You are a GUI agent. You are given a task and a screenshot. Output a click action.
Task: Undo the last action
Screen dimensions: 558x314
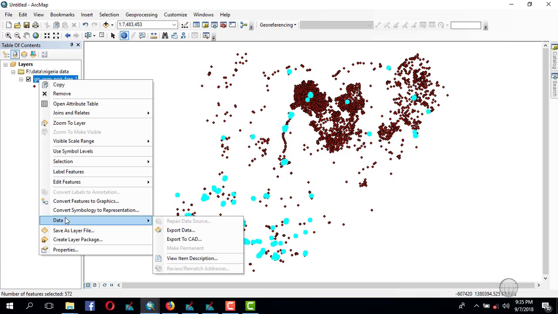pyautogui.click(x=85, y=25)
